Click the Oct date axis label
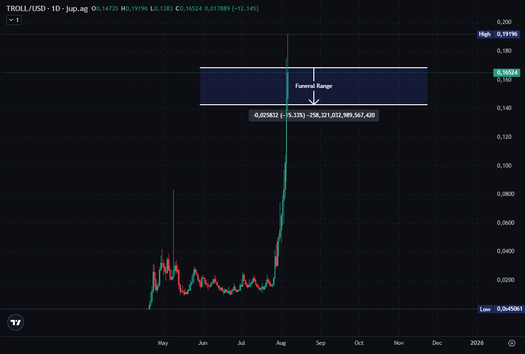525x354 pixels. (x=359, y=343)
